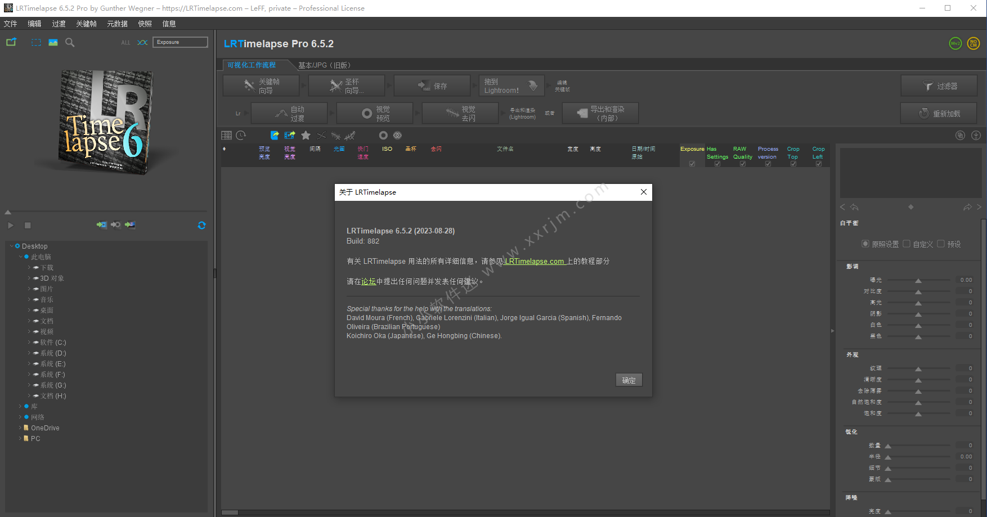Click 确定 button in About dialog

pyautogui.click(x=629, y=380)
